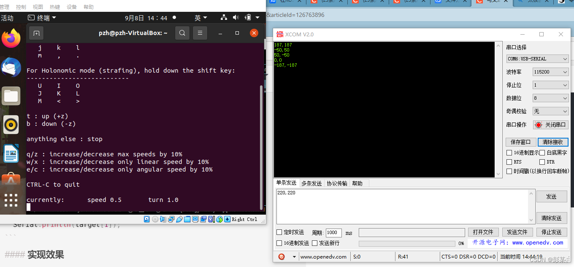Open Firefox from the Ubuntu dock

click(x=11, y=38)
